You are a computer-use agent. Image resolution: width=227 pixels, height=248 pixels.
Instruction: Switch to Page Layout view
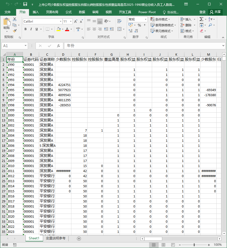(x=163, y=245)
